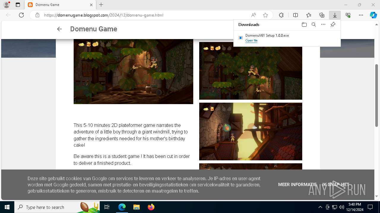Viewport: 380px width, 213px height.
Task: Open Browser essentials heart icon
Action: click(x=348, y=15)
